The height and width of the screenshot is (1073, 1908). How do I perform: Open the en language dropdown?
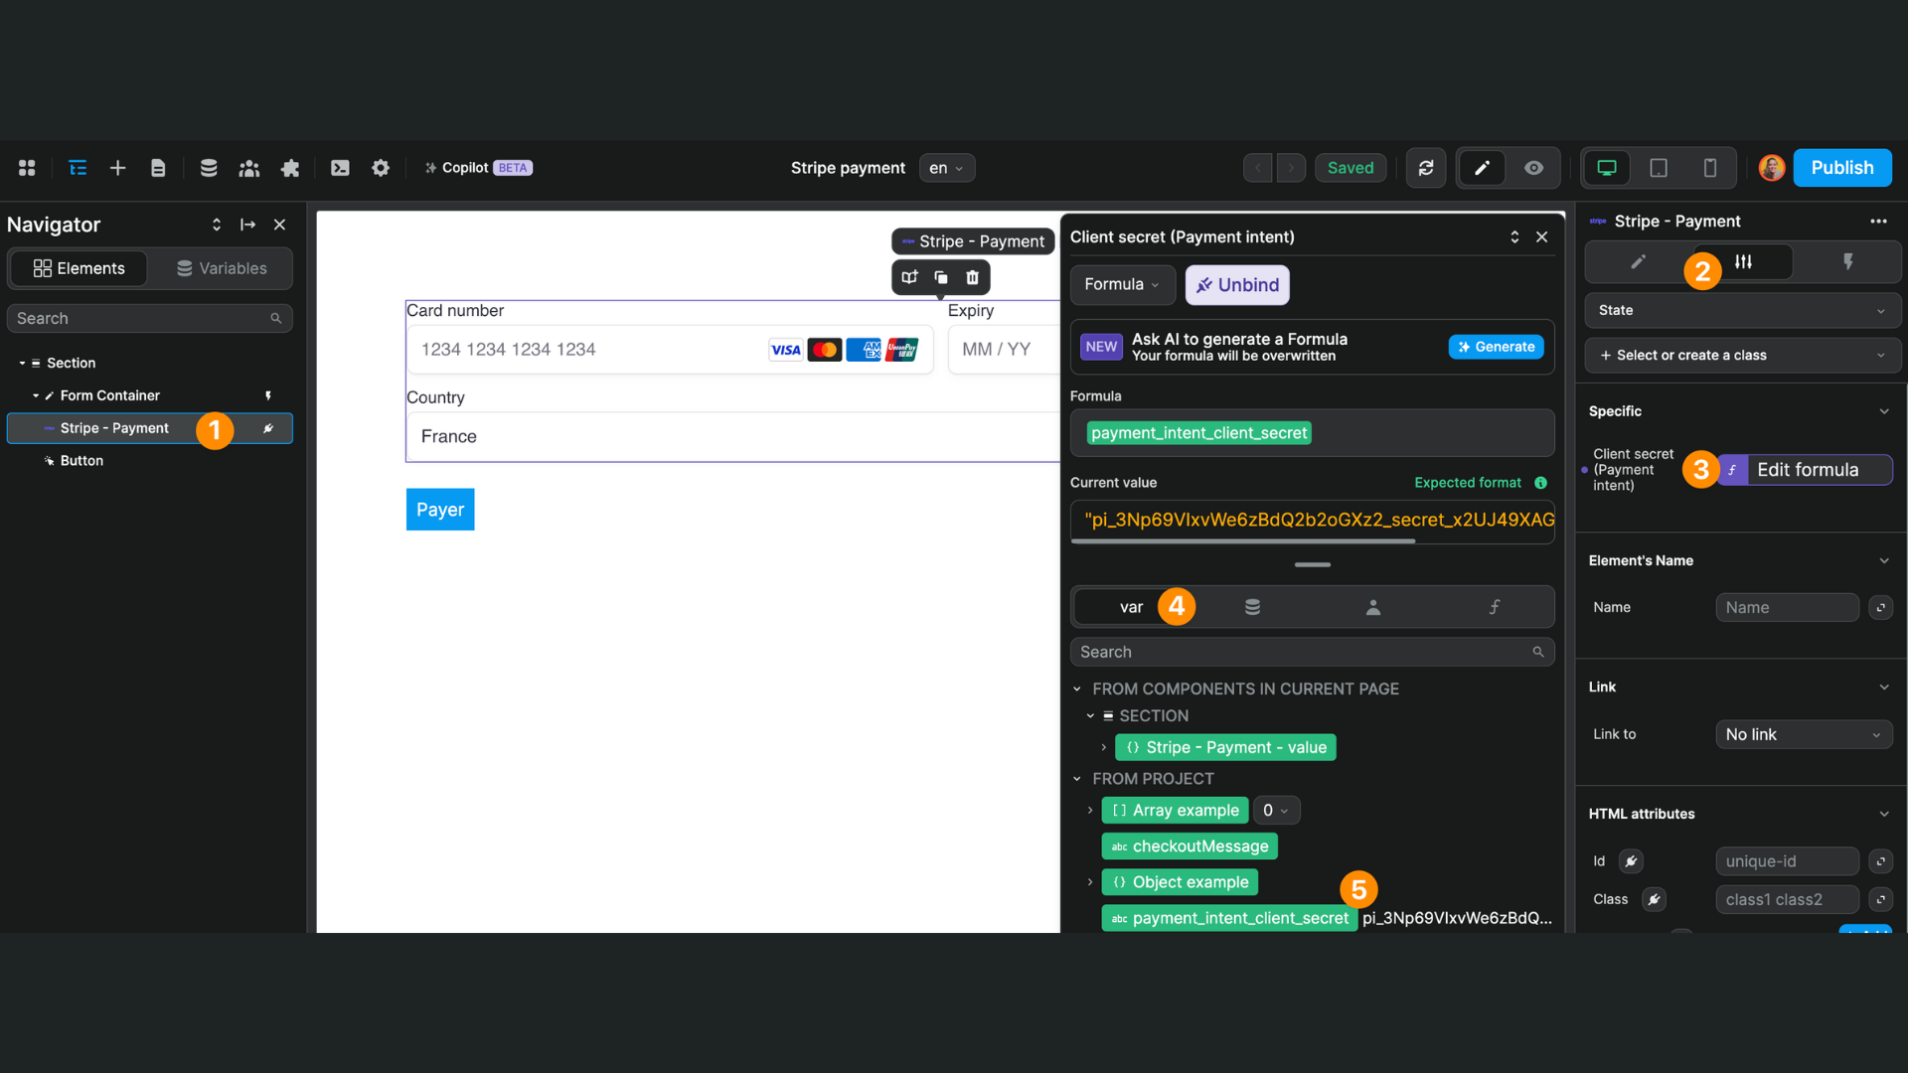click(x=946, y=168)
